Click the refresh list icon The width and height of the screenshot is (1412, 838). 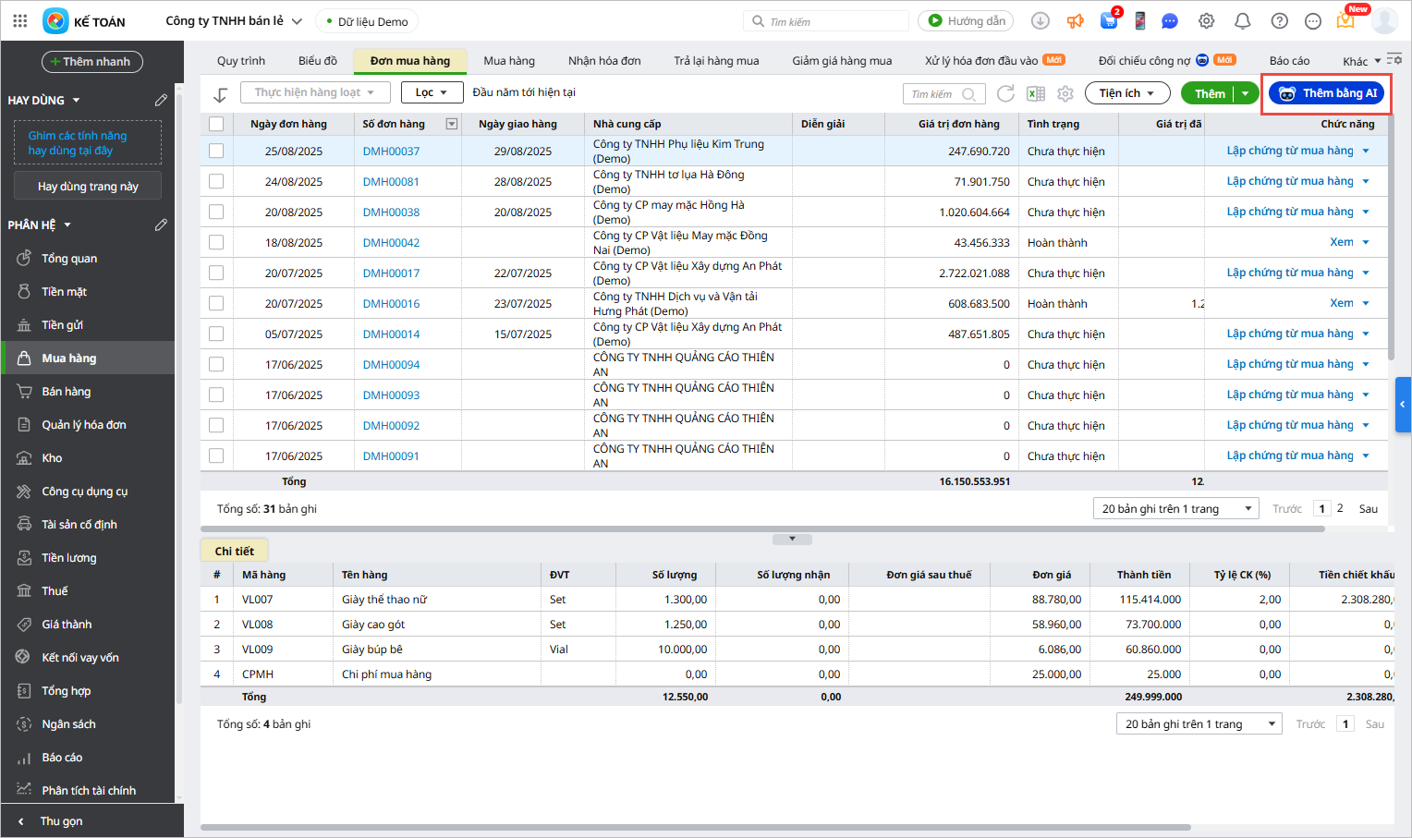pyautogui.click(x=1005, y=93)
